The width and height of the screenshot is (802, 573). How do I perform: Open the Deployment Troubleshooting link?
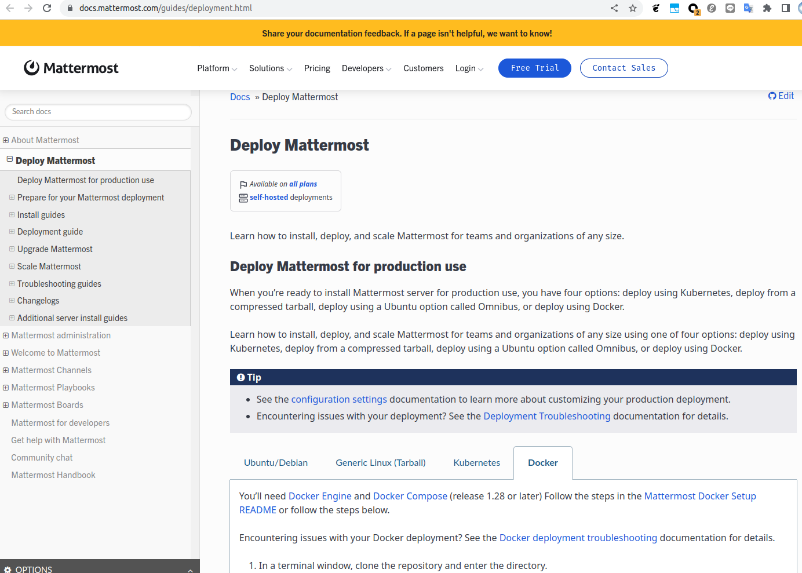coord(546,416)
